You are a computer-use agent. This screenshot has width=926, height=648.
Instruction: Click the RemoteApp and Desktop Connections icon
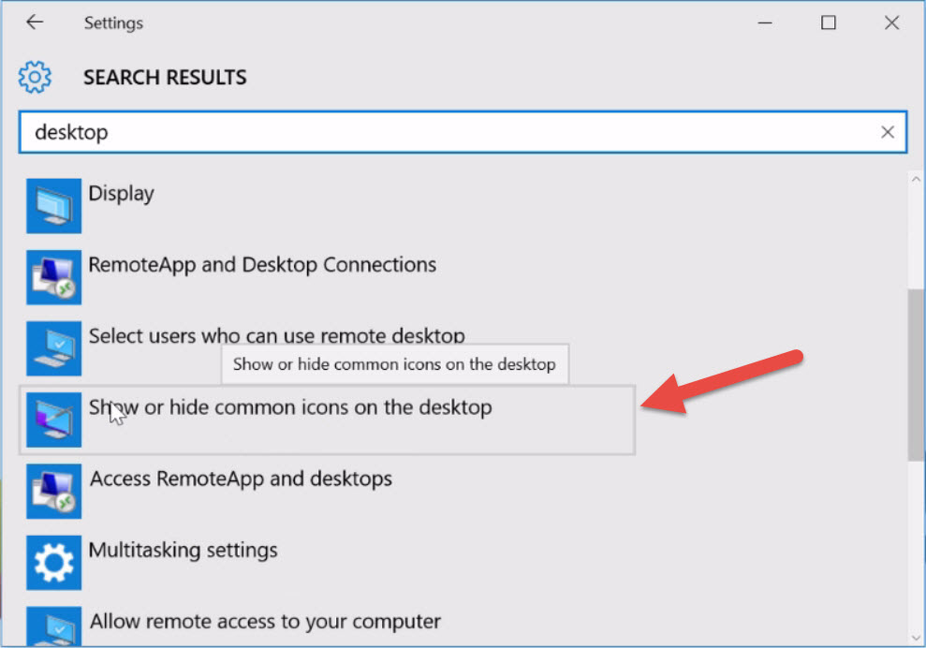tap(53, 277)
